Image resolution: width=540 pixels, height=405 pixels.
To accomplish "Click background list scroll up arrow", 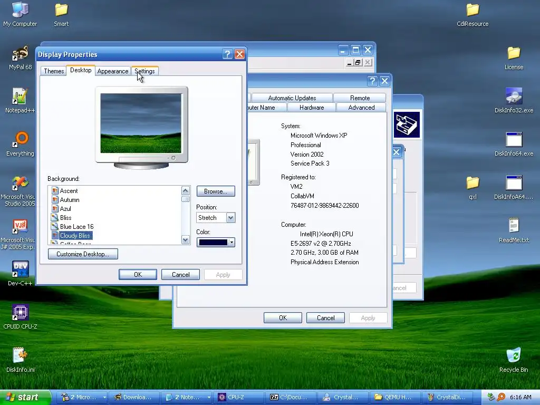I will (186, 191).
